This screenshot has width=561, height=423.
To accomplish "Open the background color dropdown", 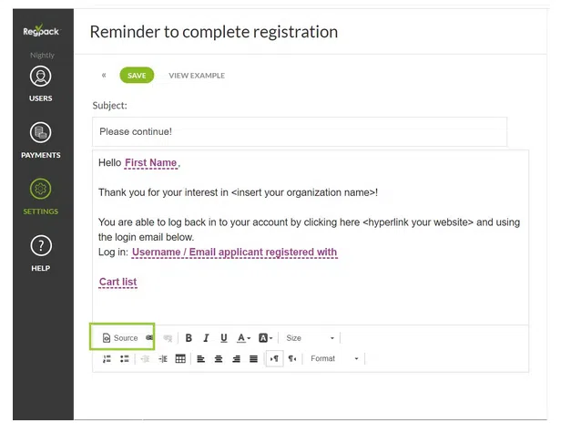I will click(x=265, y=338).
